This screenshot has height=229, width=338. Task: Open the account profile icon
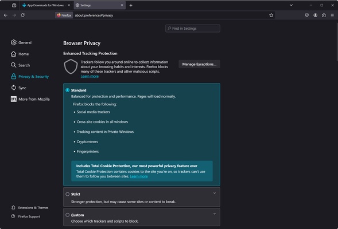(316, 15)
